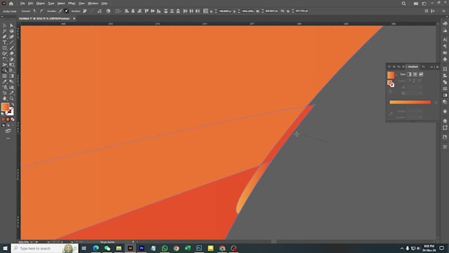Open the File menu
This screenshot has height=253, width=449.
click(22, 3)
